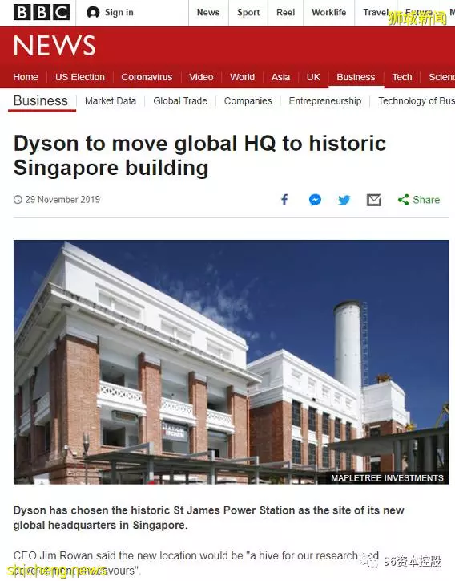Open the Sport section

[248, 13]
